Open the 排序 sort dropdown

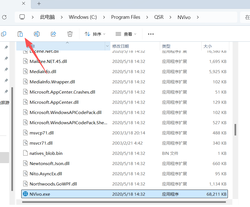pos(95,34)
